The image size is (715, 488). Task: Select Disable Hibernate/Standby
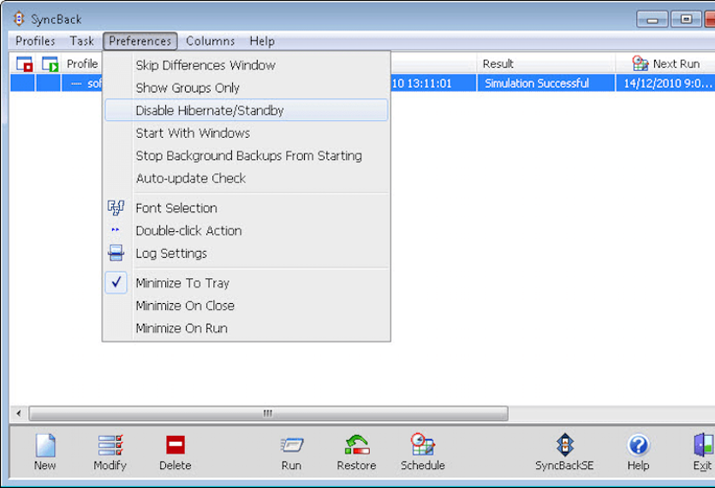[247, 110]
